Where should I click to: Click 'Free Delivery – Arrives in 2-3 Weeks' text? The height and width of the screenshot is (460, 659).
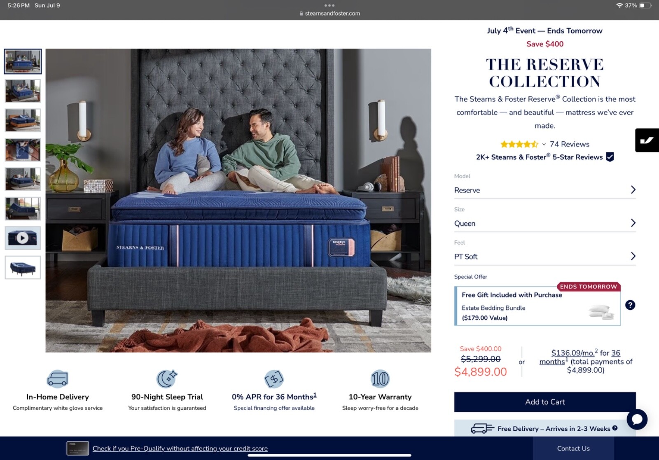(x=554, y=429)
